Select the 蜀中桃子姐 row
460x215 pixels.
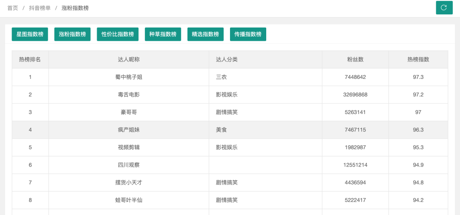tap(129, 77)
